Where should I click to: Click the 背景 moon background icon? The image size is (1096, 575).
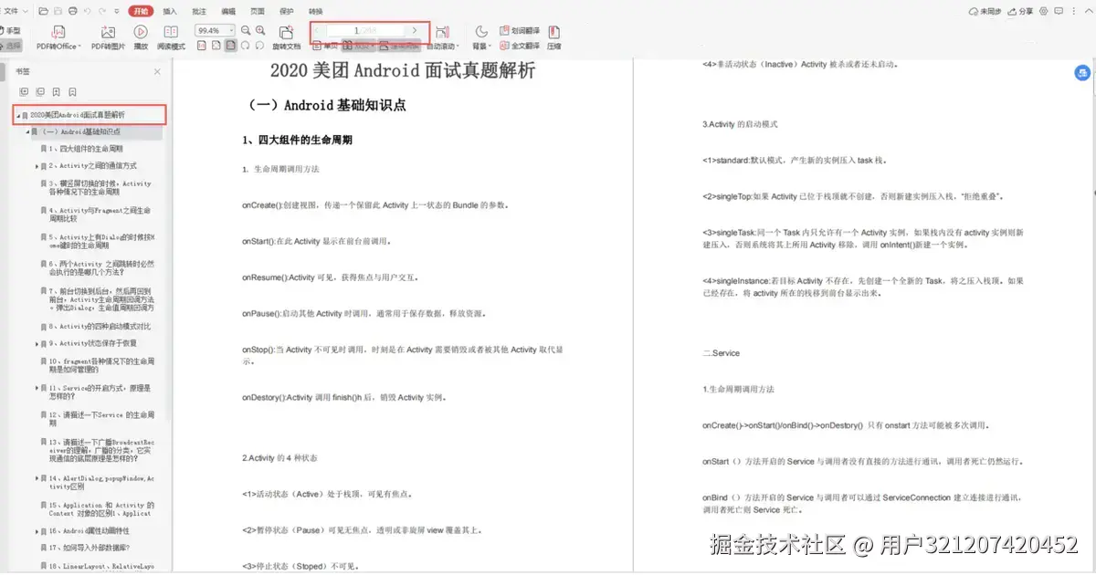481,31
